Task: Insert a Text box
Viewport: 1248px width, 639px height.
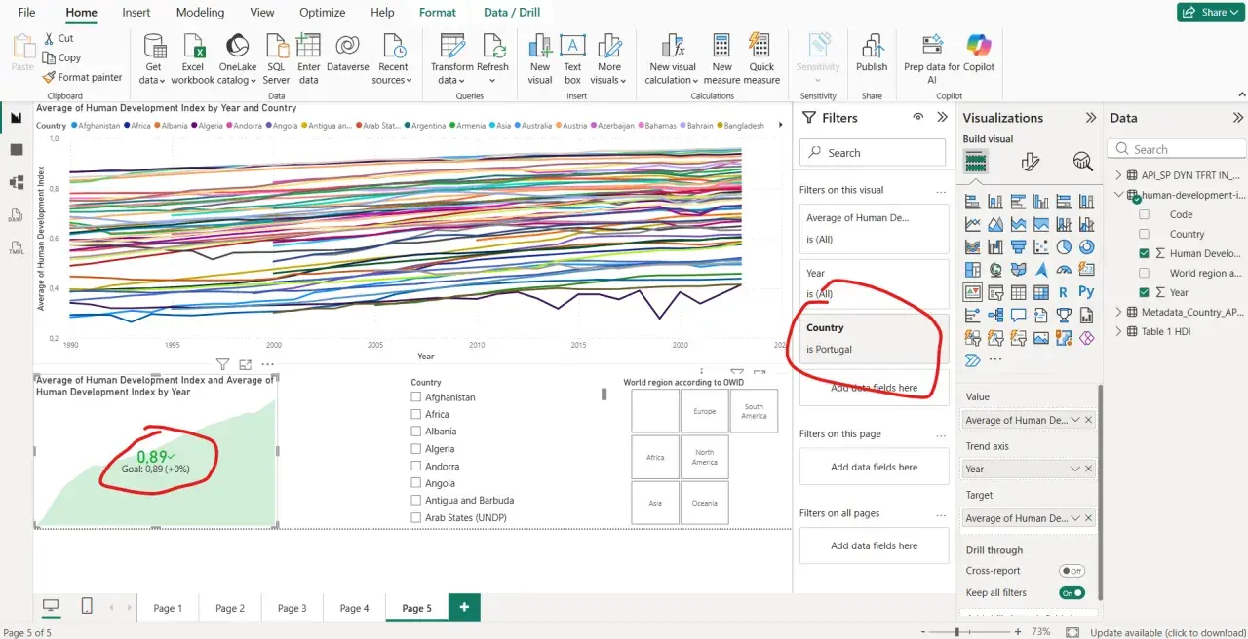Action: coord(572,57)
